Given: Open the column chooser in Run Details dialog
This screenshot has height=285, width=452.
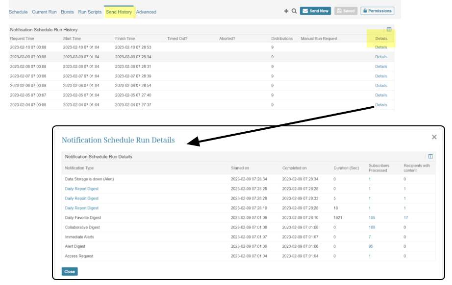Looking at the screenshot, I should click(431, 156).
